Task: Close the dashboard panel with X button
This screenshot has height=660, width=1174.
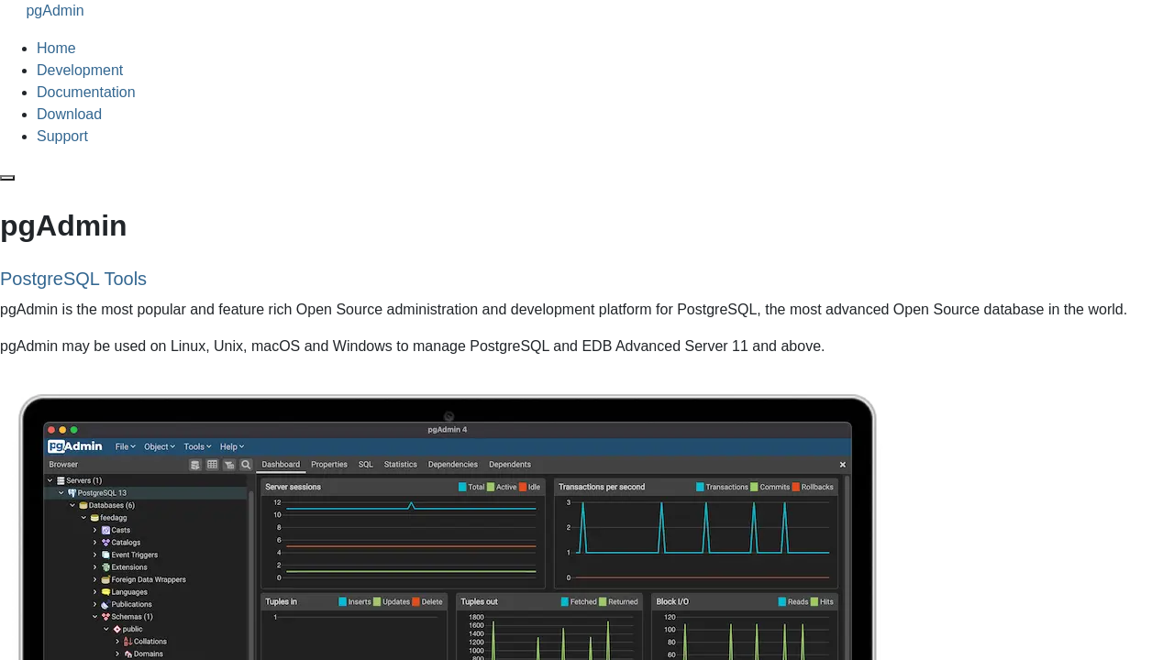Action: (842, 465)
